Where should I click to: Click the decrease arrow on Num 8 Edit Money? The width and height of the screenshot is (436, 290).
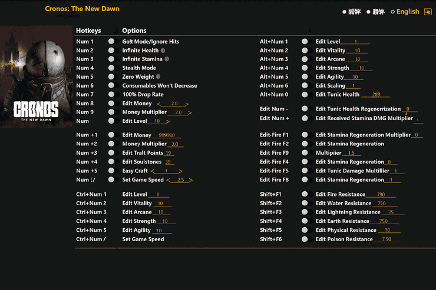pos(158,104)
